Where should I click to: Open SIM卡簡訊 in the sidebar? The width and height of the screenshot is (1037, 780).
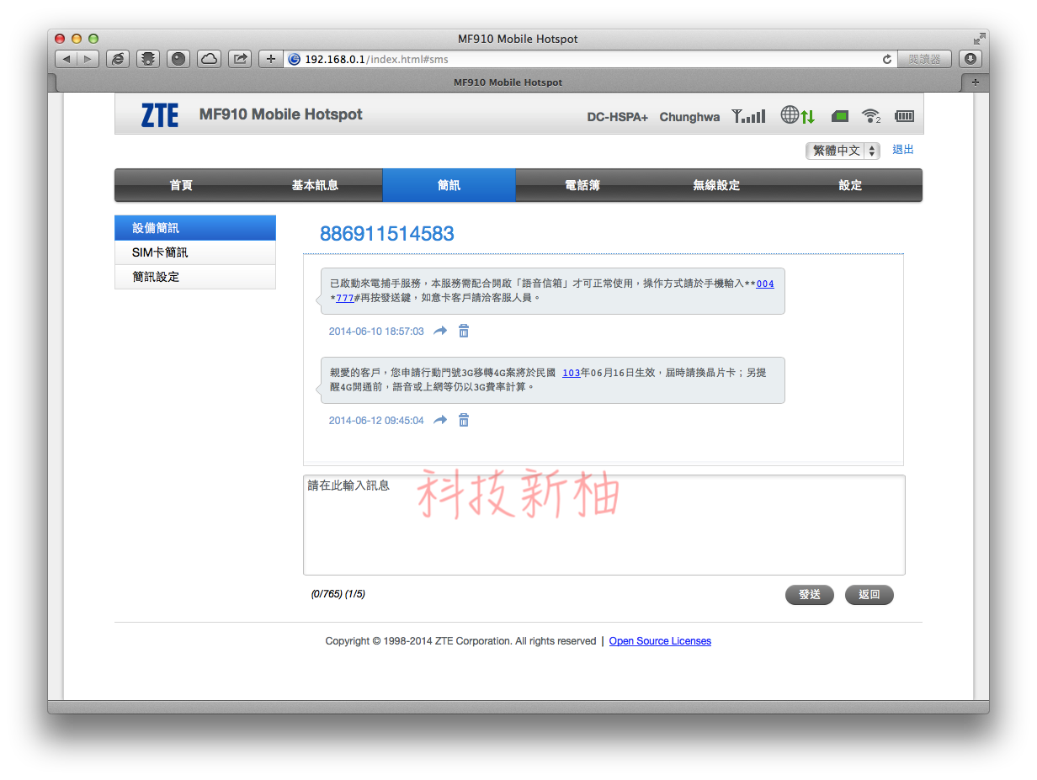195,252
